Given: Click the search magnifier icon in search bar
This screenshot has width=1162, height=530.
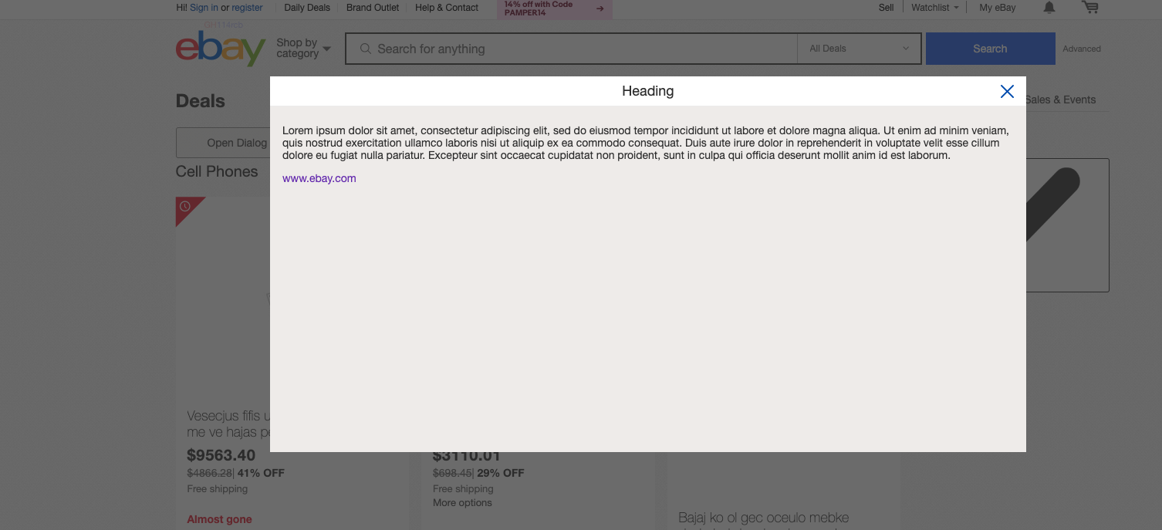Looking at the screenshot, I should (364, 48).
